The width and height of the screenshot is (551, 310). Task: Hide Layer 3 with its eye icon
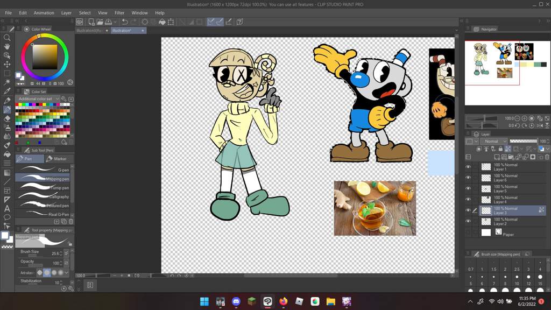(x=468, y=210)
